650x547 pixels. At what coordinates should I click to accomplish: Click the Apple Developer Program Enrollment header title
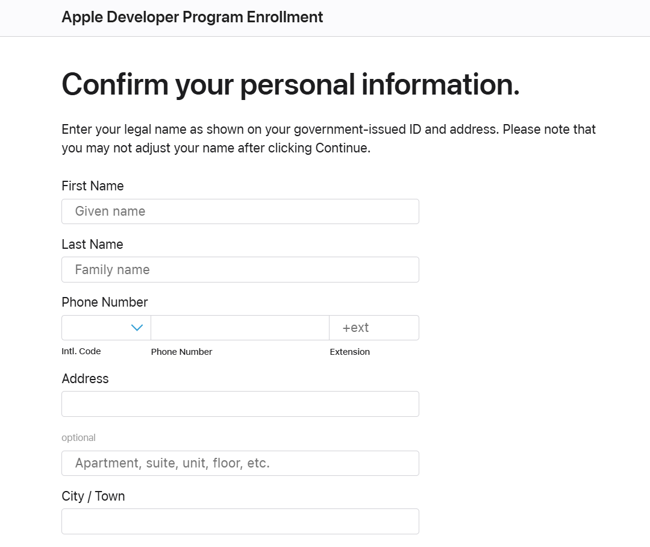click(192, 17)
